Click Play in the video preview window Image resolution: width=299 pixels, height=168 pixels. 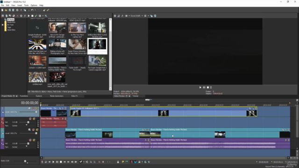200,87
